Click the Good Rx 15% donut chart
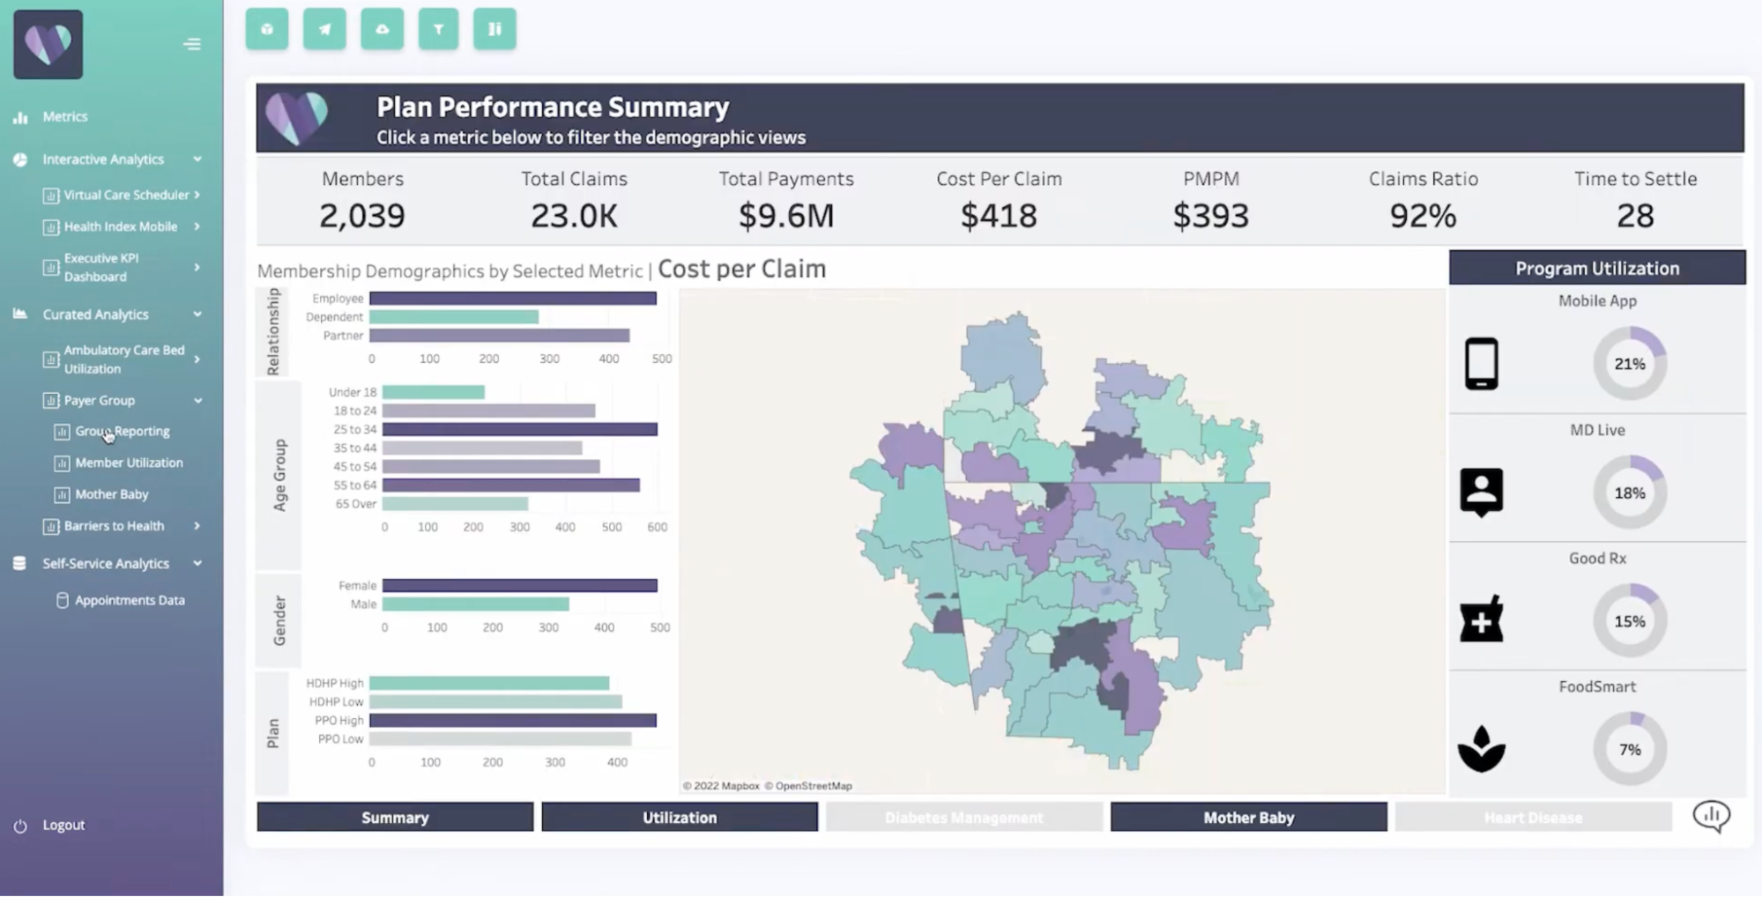Viewport: 1762px width, 897px height. (x=1630, y=621)
